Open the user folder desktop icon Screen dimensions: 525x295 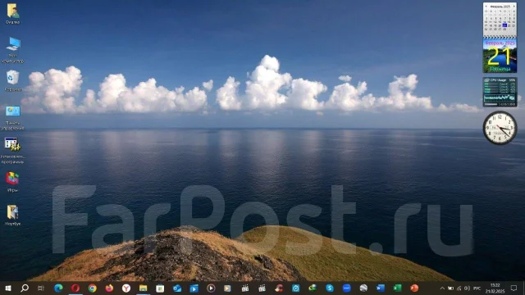13,14
